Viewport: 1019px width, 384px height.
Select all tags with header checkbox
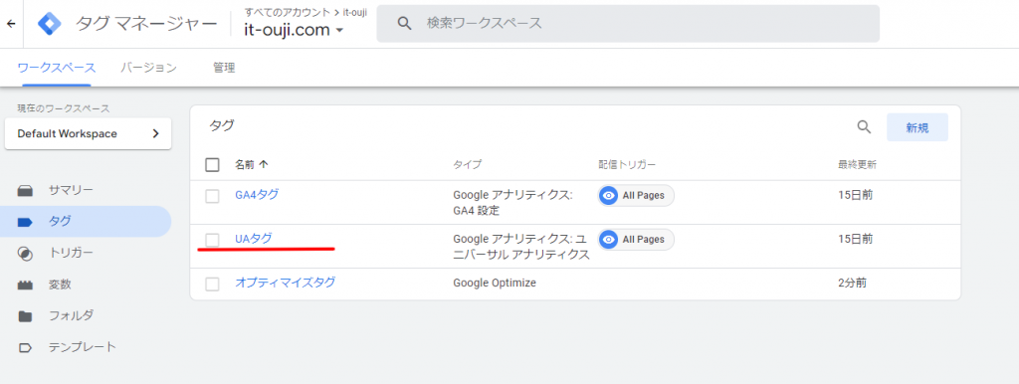pos(213,164)
